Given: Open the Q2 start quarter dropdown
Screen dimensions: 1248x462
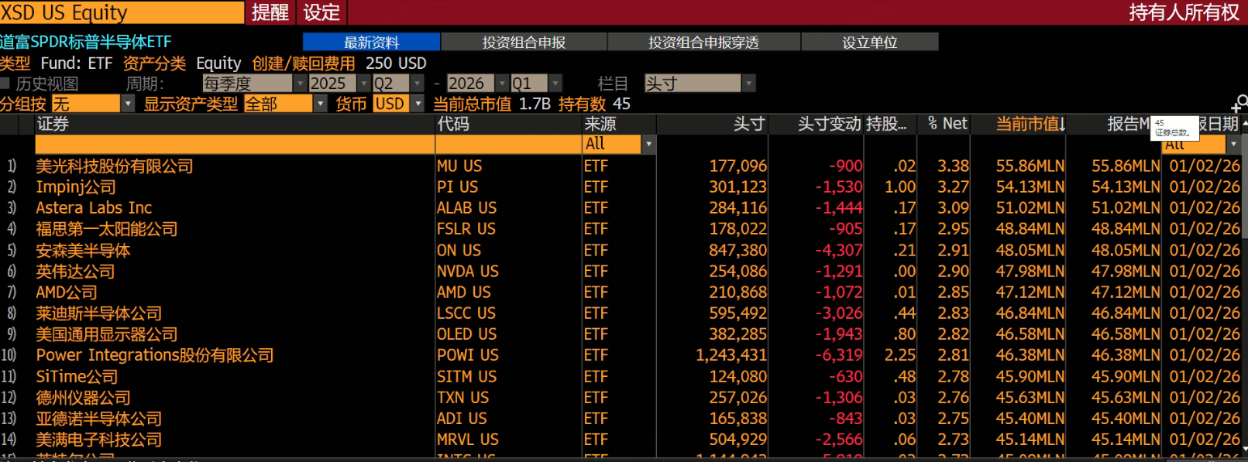Looking at the screenshot, I should 417,83.
